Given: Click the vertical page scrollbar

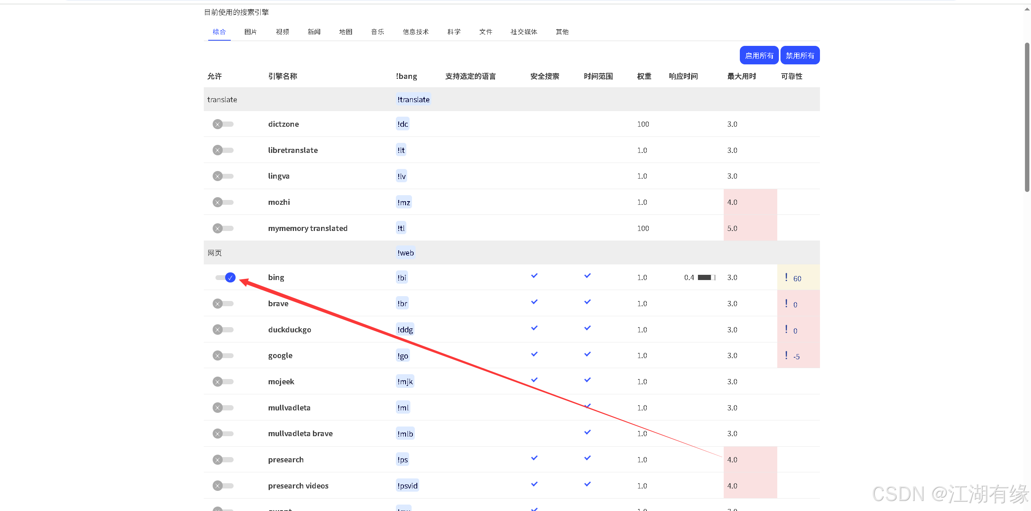Looking at the screenshot, I should (x=1027, y=117).
